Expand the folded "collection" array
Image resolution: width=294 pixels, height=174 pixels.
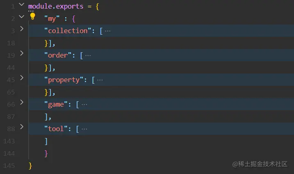22,29
